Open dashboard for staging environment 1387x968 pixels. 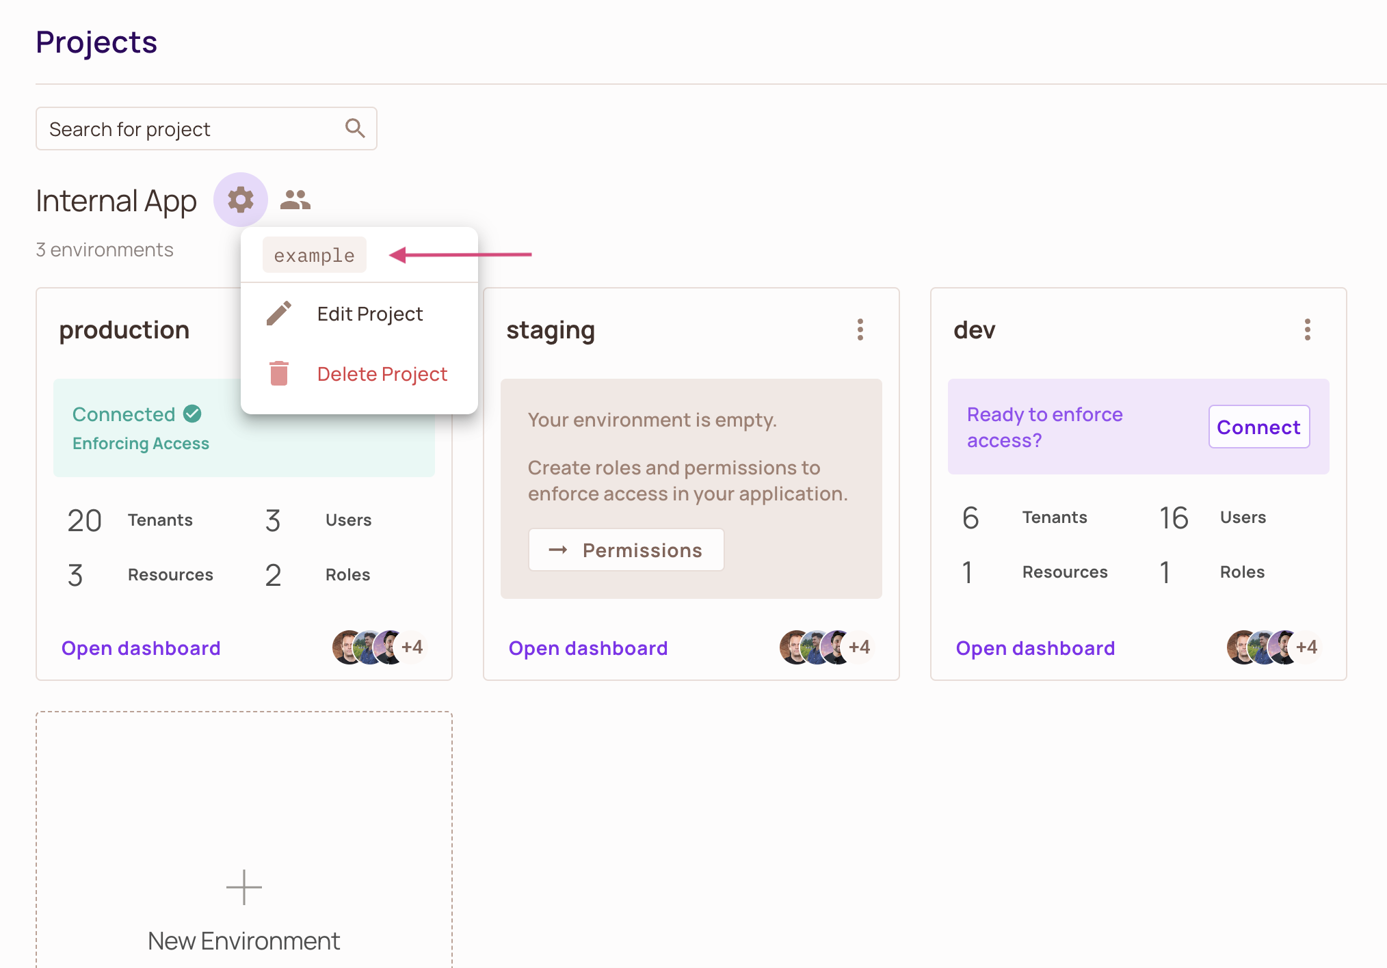point(588,648)
